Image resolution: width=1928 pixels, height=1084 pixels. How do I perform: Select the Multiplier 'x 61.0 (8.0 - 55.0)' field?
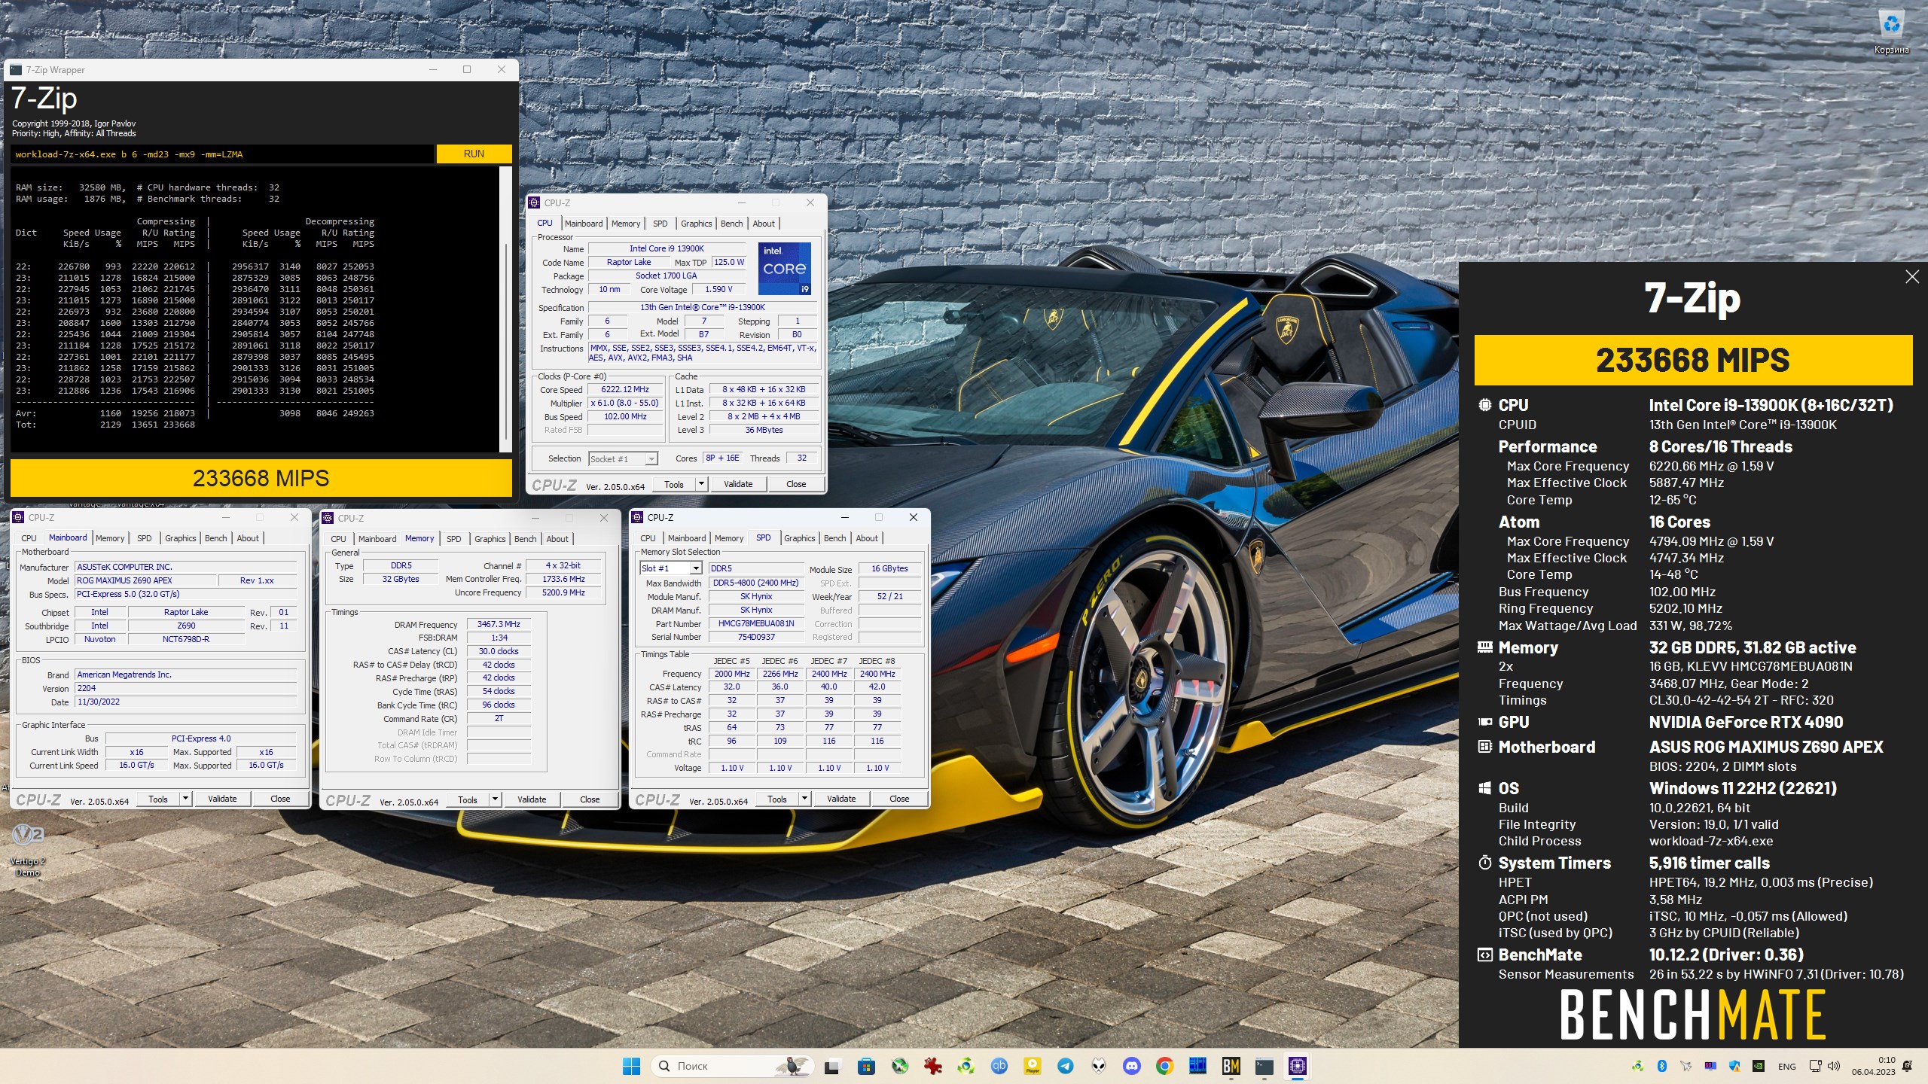[624, 403]
